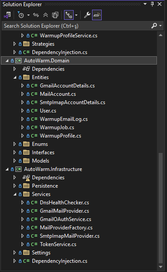
Task: Click Sync with Active Document icon
Action: coord(36,15)
